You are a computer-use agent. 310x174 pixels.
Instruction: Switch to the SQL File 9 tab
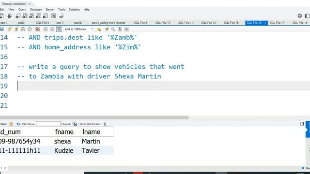coord(141,23)
